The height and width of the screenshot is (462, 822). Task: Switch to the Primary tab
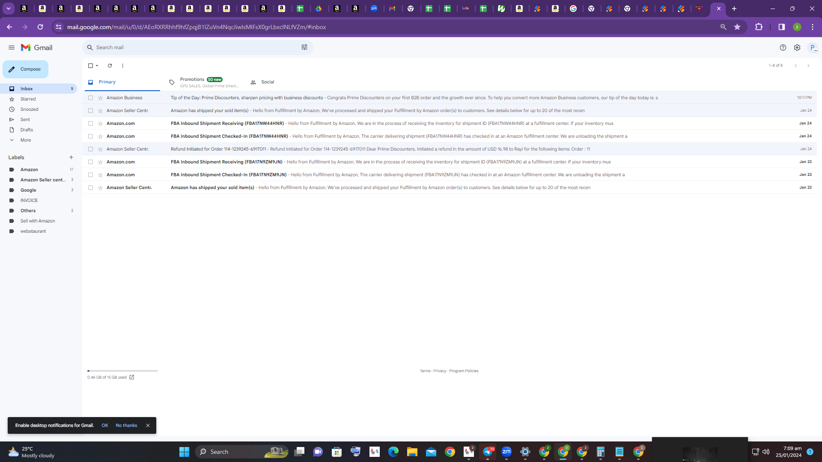[122, 82]
